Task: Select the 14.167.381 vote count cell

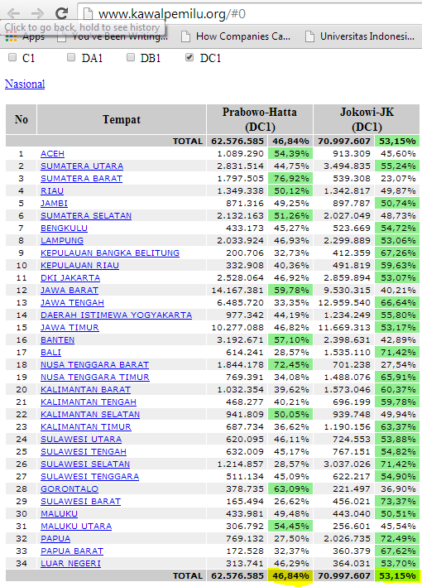Action: point(237,290)
